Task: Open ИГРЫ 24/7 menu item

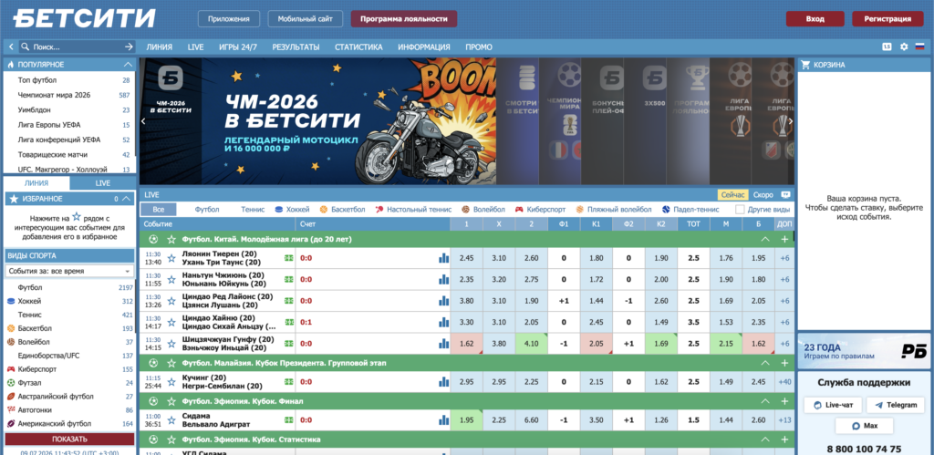Action: coord(238,47)
